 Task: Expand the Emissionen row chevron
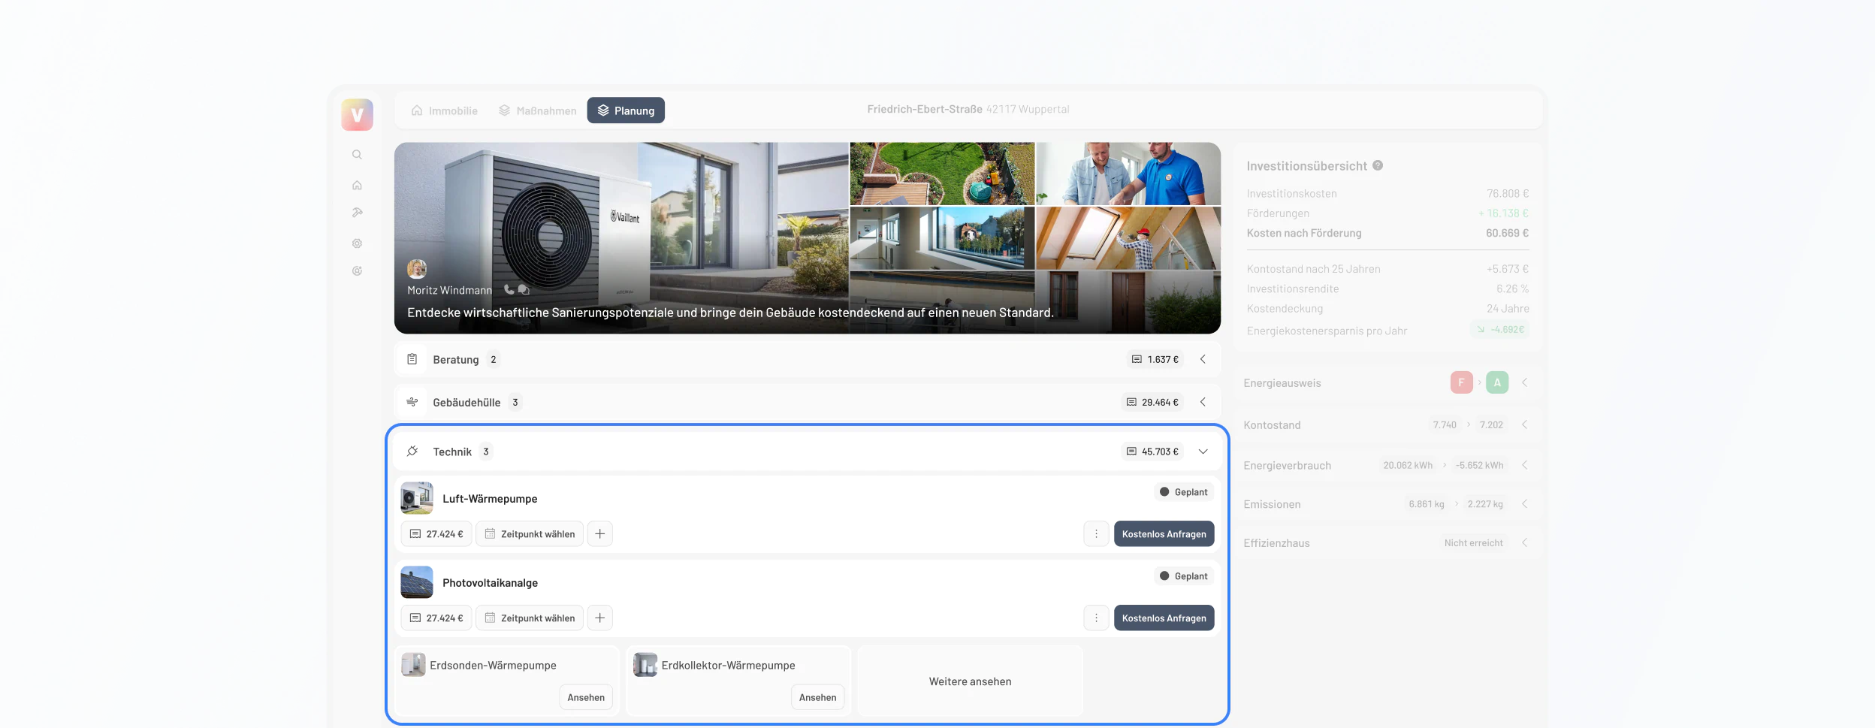click(1524, 504)
